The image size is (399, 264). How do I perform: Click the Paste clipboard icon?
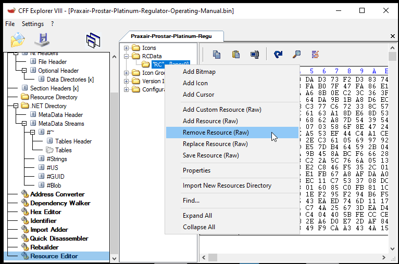coord(235,54)
